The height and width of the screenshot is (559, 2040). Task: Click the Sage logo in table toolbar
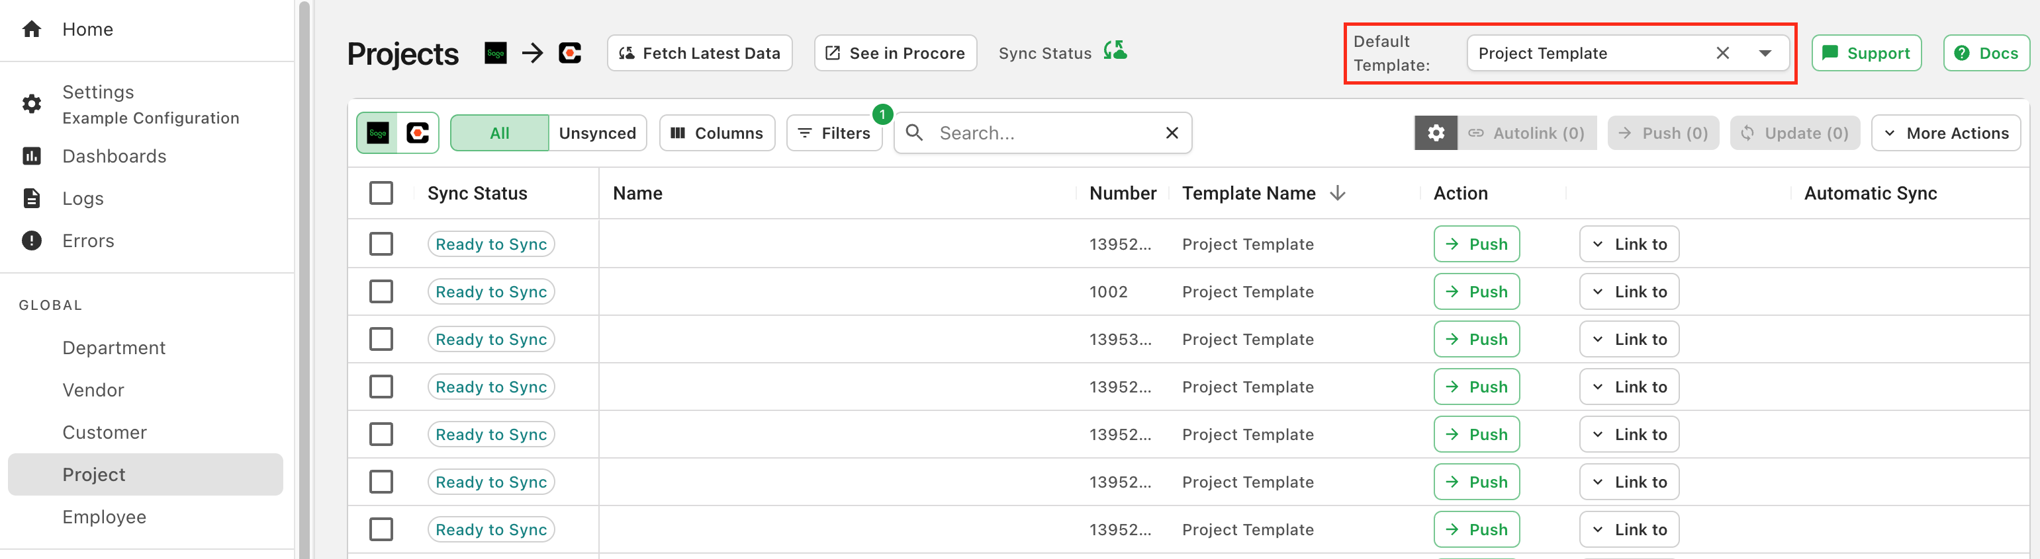[x=379, y=133]
